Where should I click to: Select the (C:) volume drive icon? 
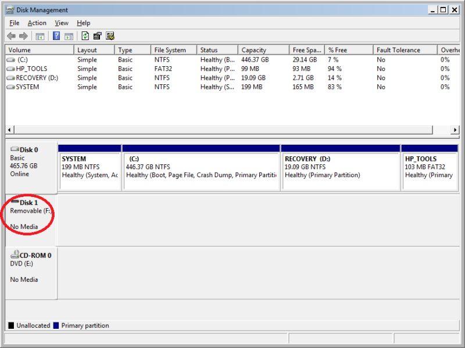pos(12,59)
